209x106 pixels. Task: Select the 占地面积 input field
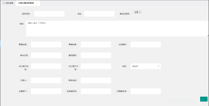tap(145, 45)
